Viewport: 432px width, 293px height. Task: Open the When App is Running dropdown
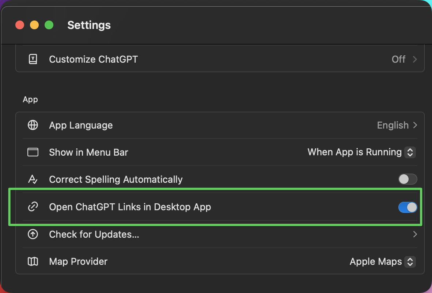point(361,152)
